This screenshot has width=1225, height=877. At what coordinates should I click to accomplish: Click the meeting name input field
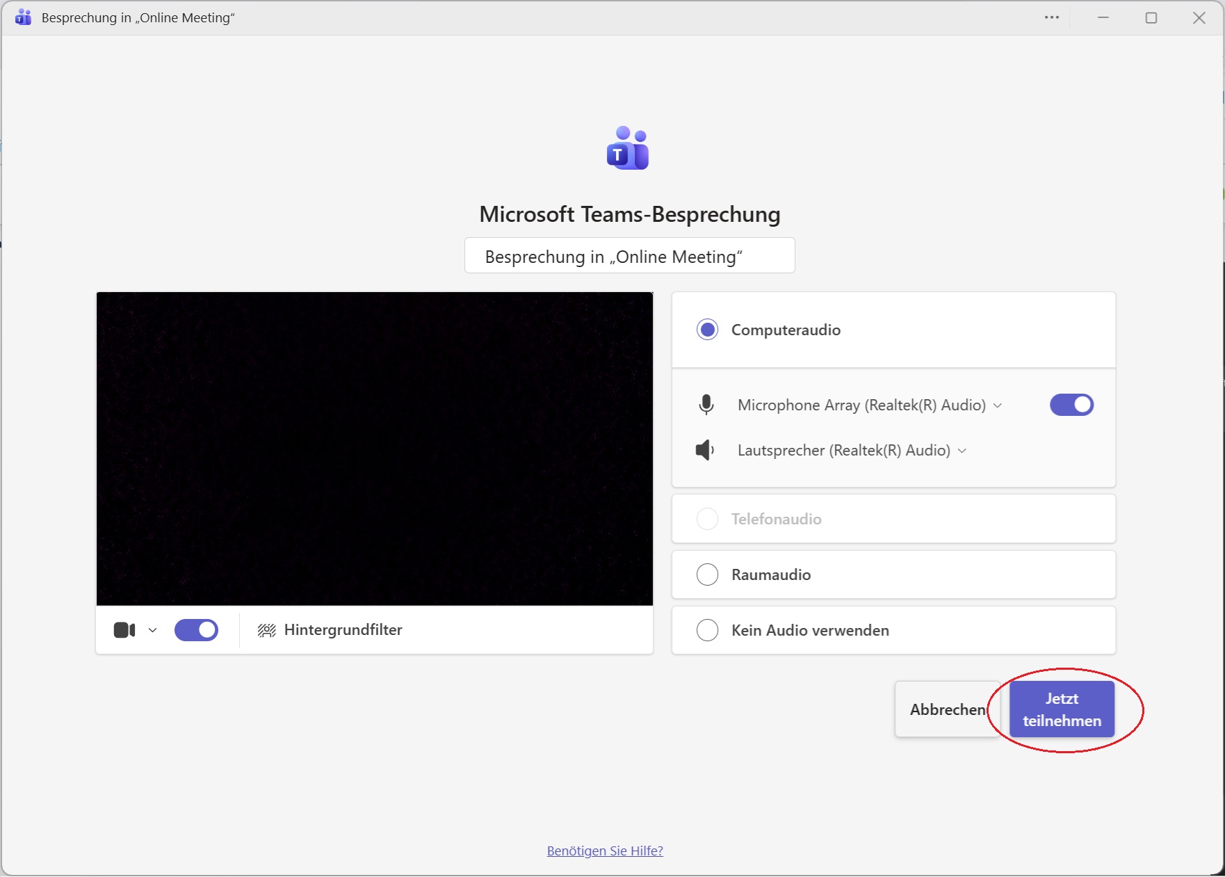pyautogui.click(x=628, y=255)
